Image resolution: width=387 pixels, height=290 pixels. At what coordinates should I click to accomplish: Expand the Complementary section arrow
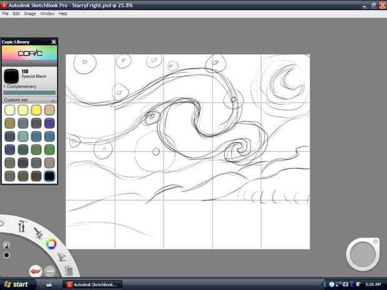point(4,87)
